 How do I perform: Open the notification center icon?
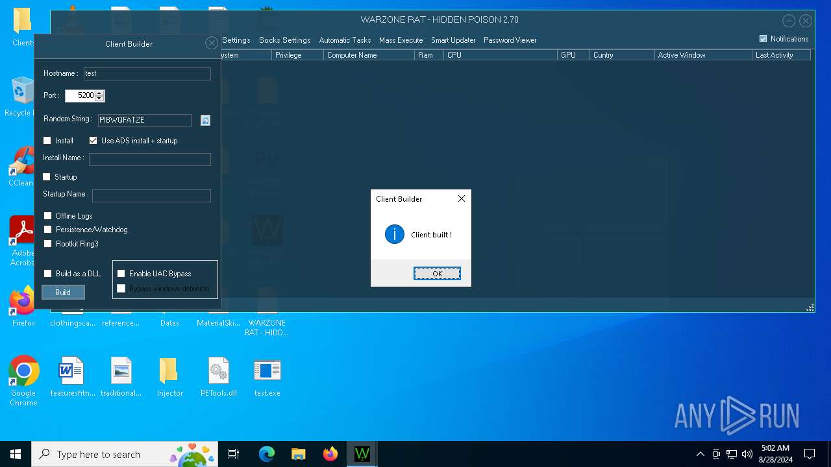click(810, 454)
